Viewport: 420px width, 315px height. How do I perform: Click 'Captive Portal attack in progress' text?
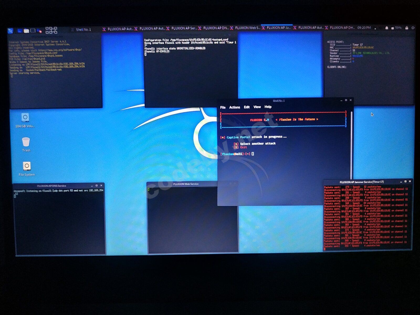point(257,137)
